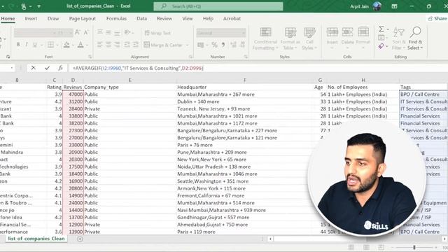The height and width of the screenshot is (252, 448).
Task: Switch to Page Layout view icon
Action: point(366,247)
